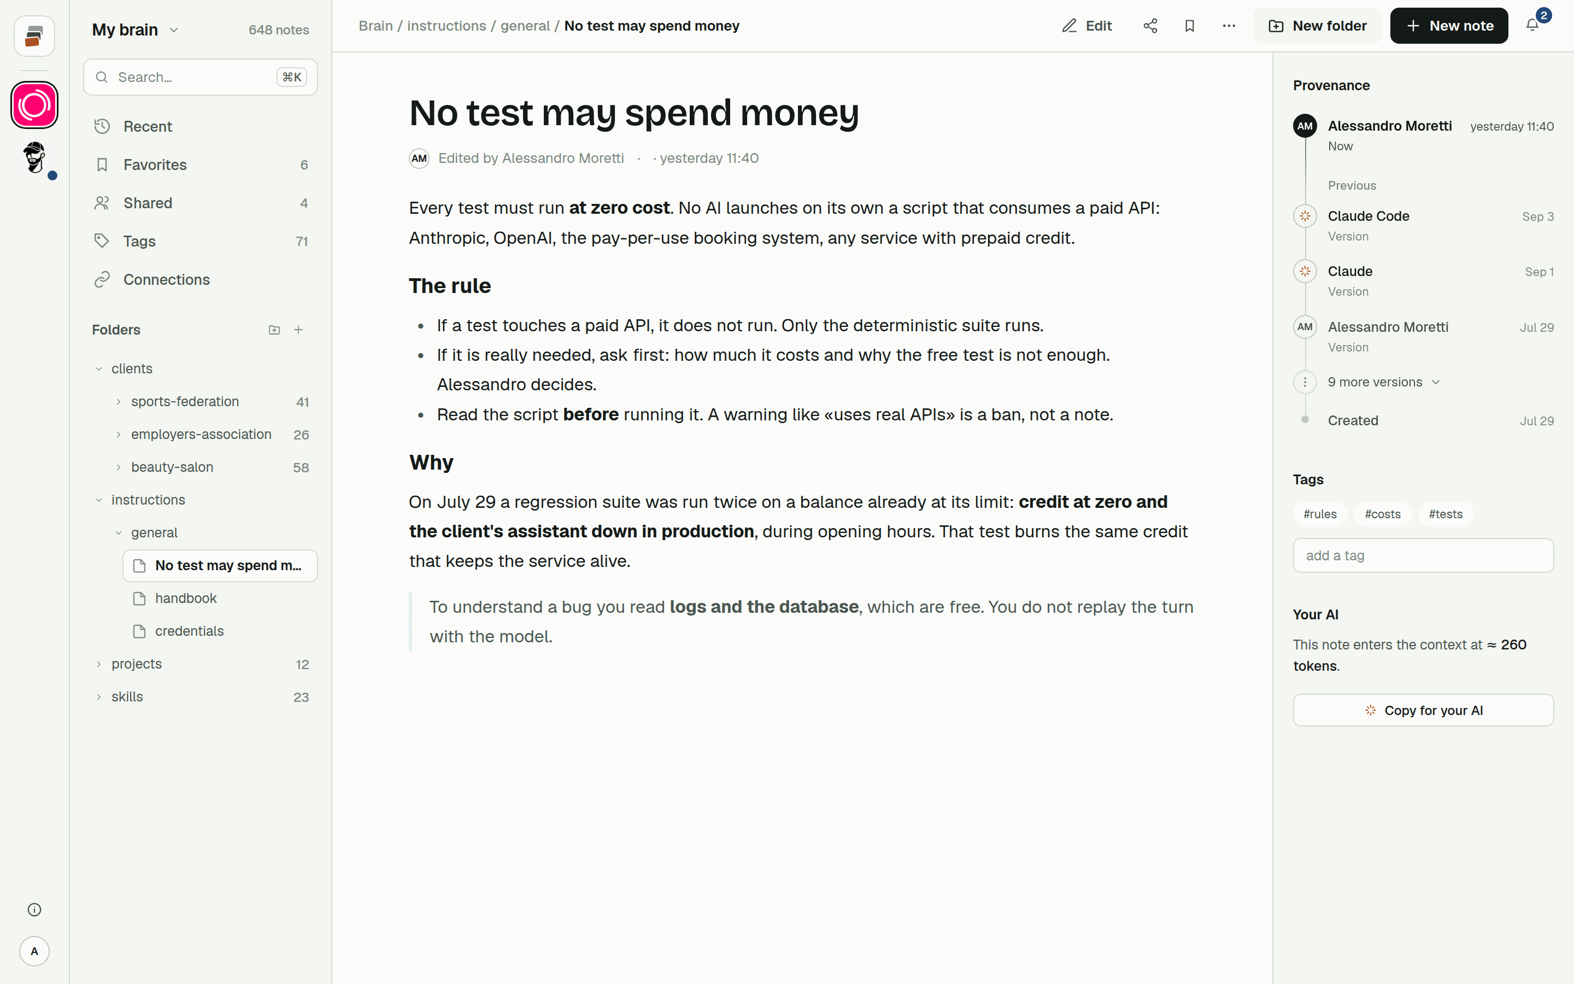Expand the sports-federation folder
This screenshot has width=1574, height=984.
(x=119, y=402)
